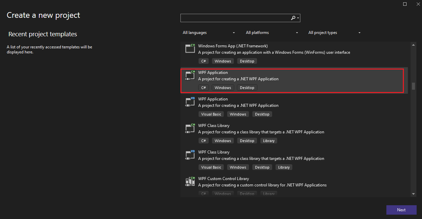Focus the template search box
The height and width of the screenshot is (219, 422).
235,18
